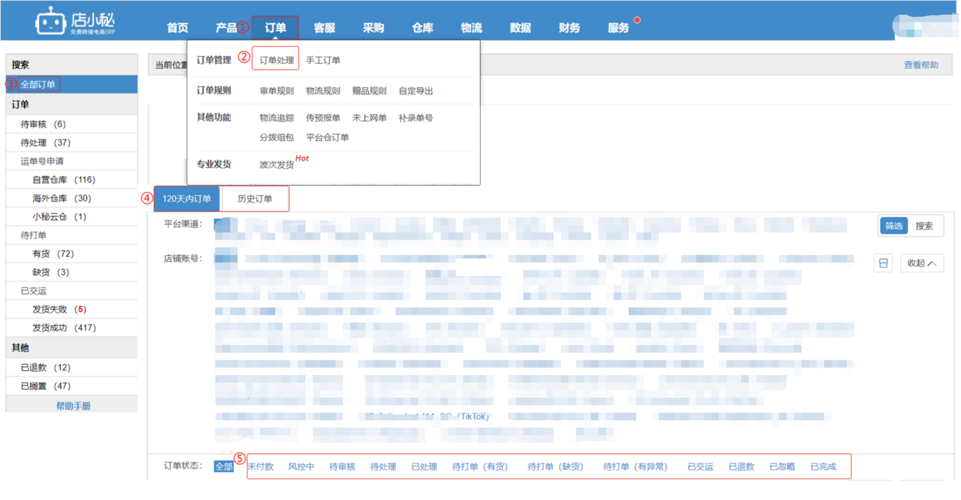Viewport: 961px width, 500px height.
Task: Filter by 待处理 in order status row
Action: tap(383, 466)
